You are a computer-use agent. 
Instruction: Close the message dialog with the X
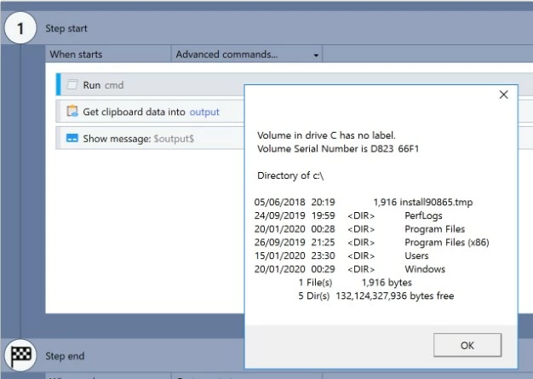click(503, 95)
